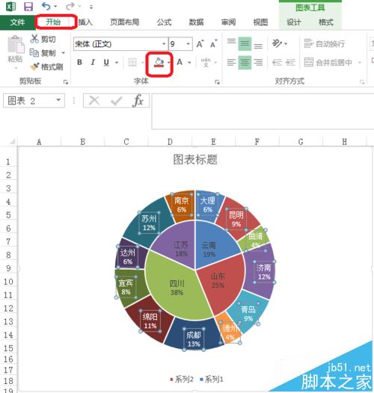Open the clipboard group dialog launcher
This screenshot has height=393, width=374.
(66, 82)
